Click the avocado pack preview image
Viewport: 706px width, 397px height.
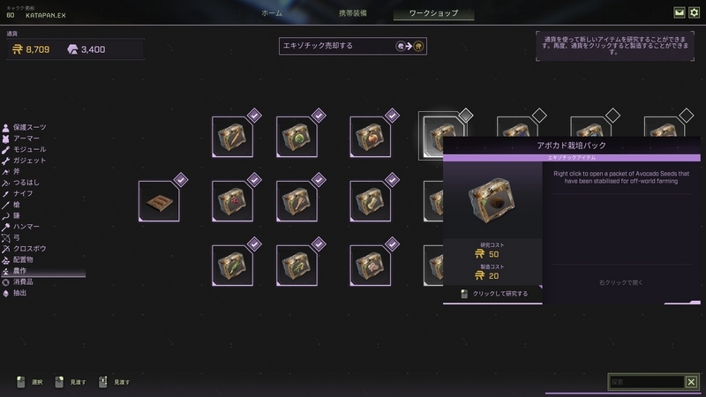[x=492, y=200]
